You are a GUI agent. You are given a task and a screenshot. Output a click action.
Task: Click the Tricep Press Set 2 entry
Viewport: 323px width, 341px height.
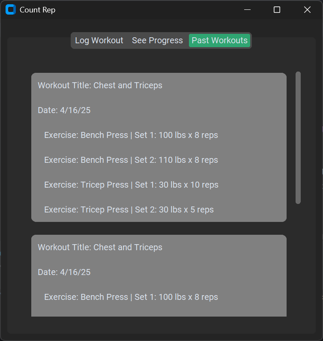pyautogui.click(x=129, y=209)
